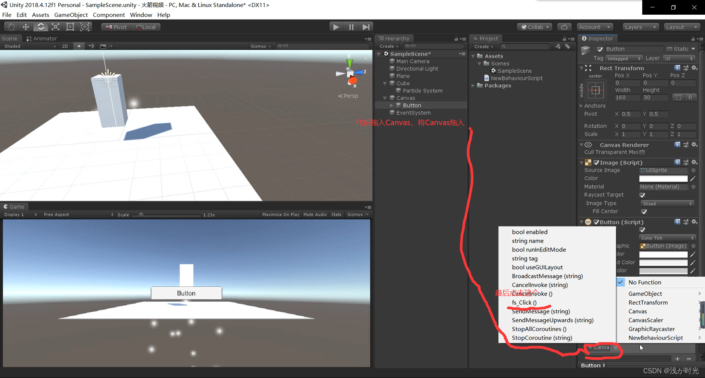Toggle Pivot handle position button
Image resolution: width=705 pixels, height=378 pixels.
click(x=116, y=27)
